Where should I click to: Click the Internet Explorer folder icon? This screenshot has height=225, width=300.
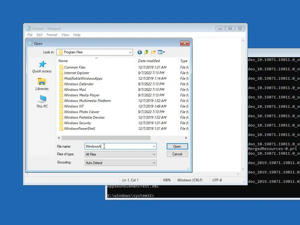pos(61,73)
